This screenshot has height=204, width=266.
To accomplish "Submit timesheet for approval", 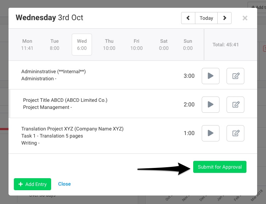I will (220, 167).
